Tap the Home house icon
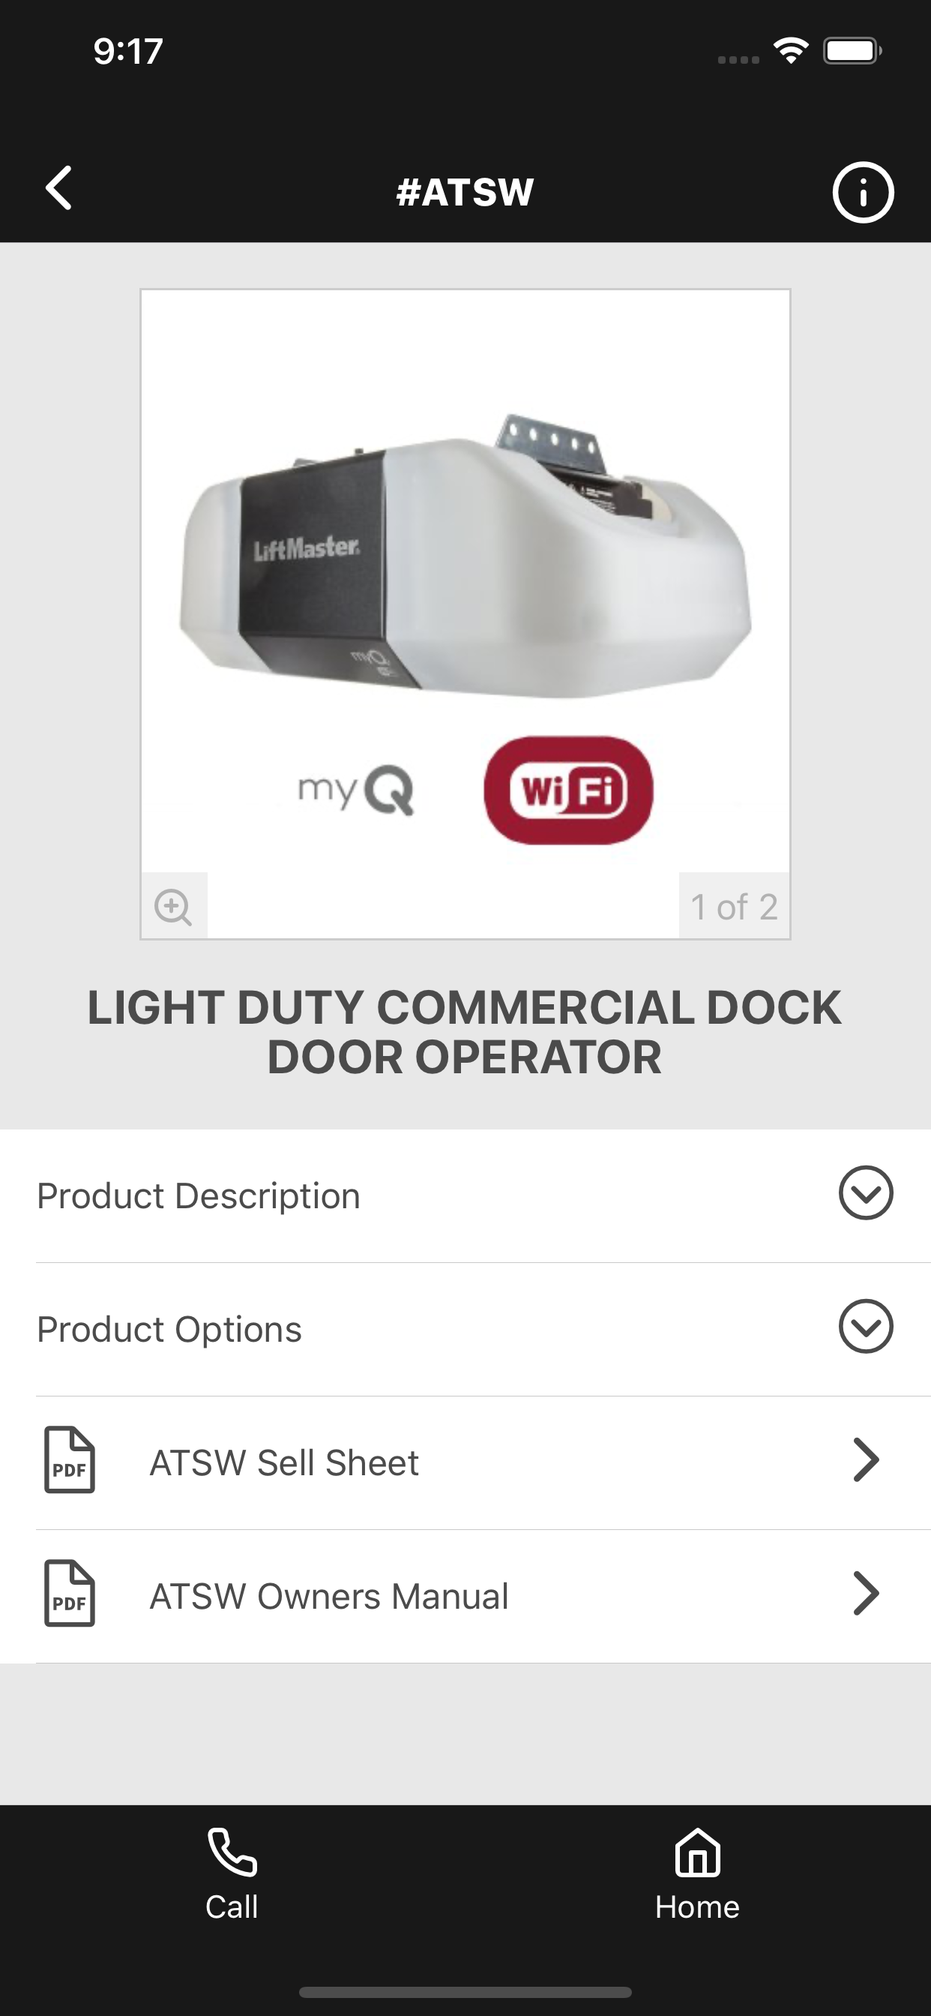931x2016 pixels. pos(697,1852)
